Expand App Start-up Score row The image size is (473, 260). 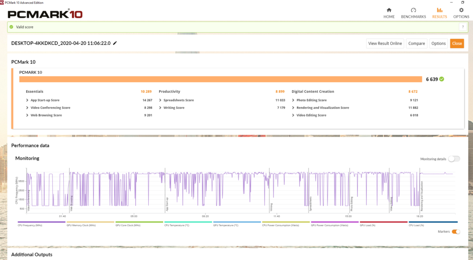pos(28,100)
